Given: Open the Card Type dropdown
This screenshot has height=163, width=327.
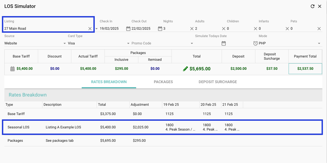Looking at the screenshot, I should [128, 43].
